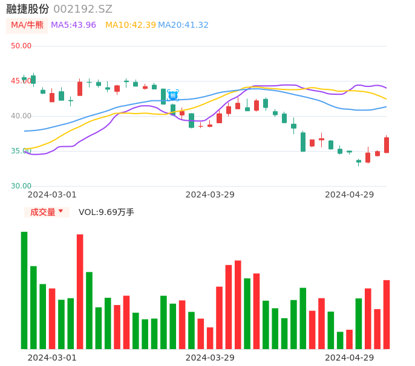The height and width of the screenshot is (366, 415).
Task: Click the 50.00 price axis label
Action: [21, 46]
